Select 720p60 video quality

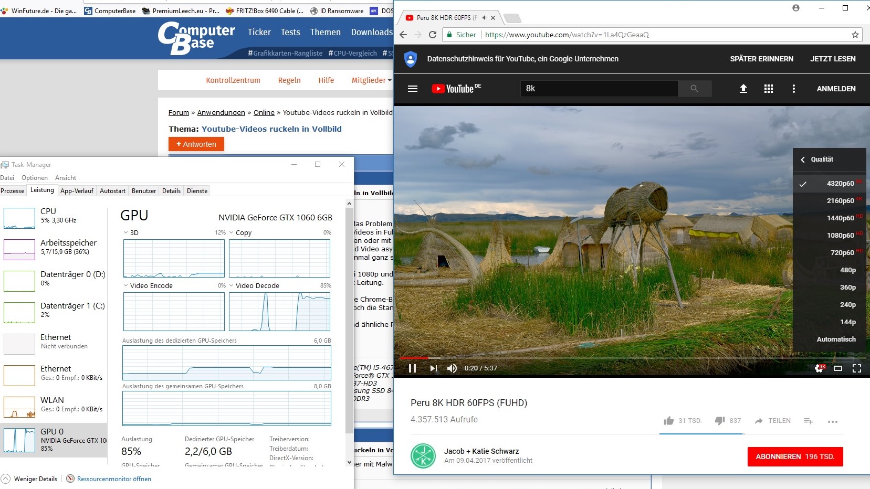[830, 253]
